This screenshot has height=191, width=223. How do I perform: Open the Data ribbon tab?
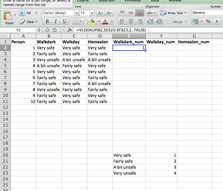tap(155, 1)
